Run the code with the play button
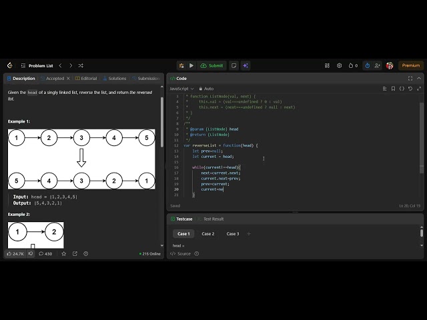Viewport: 427px width, 320px height. point(191,65)
